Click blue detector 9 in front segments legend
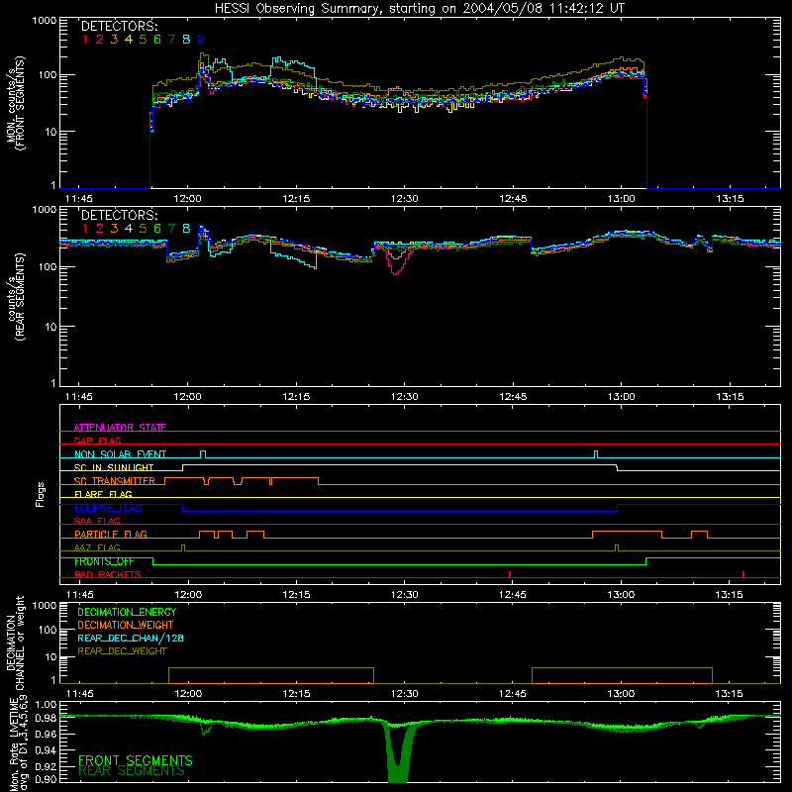 pyautogui.click(x=201, y=40)
